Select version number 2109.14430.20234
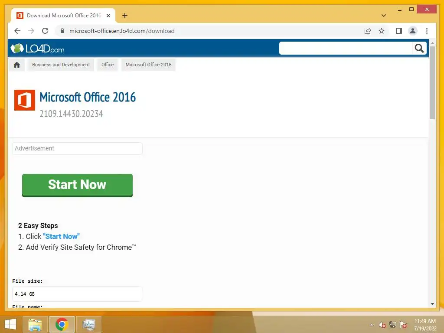Screen dimensions: 444x333 (x=71, y=114)
